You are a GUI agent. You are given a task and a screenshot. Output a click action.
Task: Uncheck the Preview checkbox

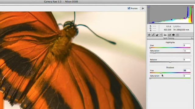point(129,8)
